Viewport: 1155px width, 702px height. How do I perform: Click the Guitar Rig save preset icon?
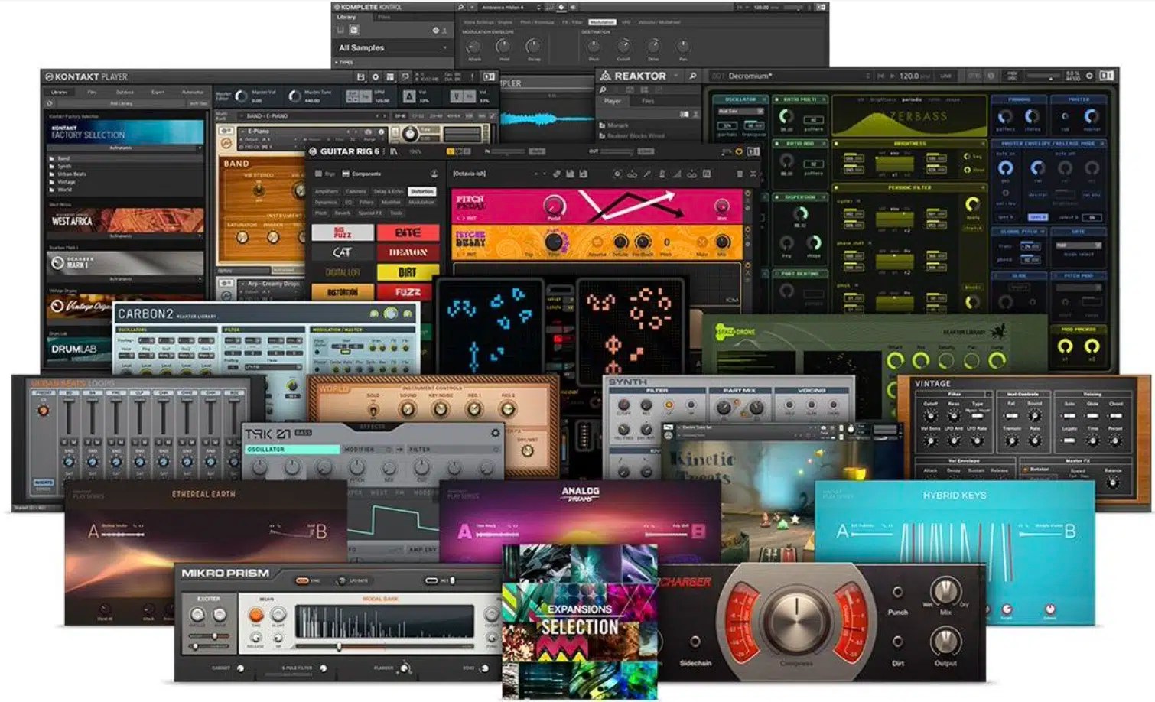[570, 174]
